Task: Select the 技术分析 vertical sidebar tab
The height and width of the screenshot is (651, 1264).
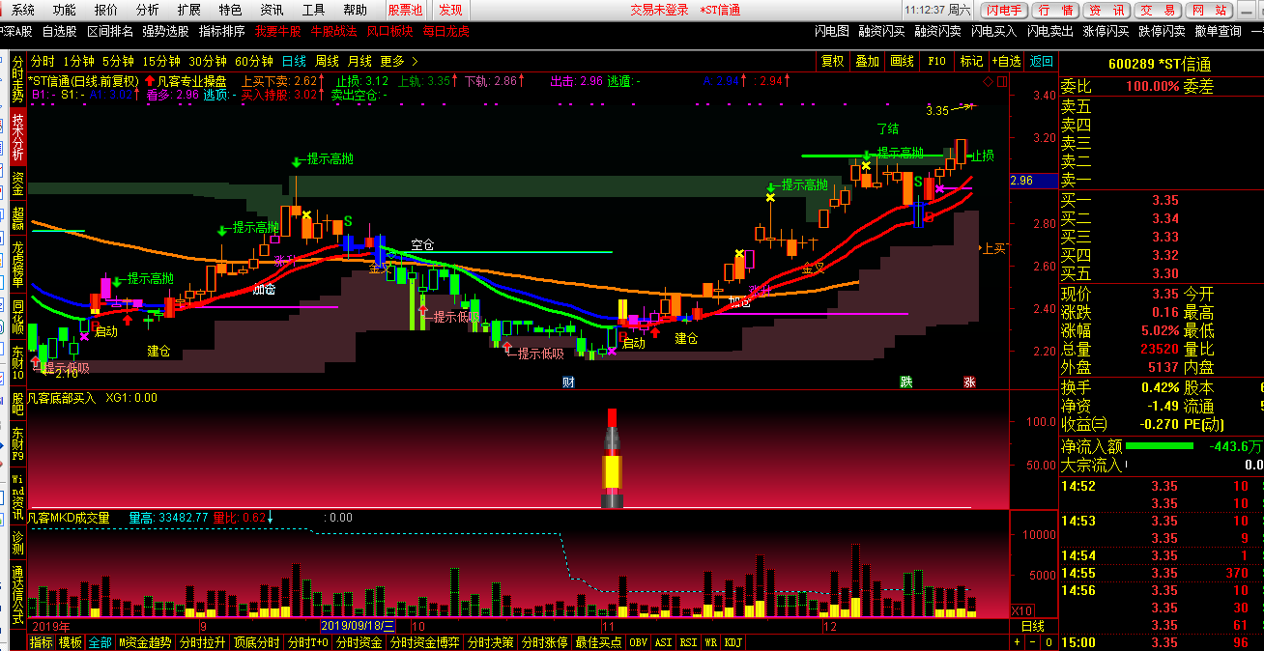Action: 18,138
